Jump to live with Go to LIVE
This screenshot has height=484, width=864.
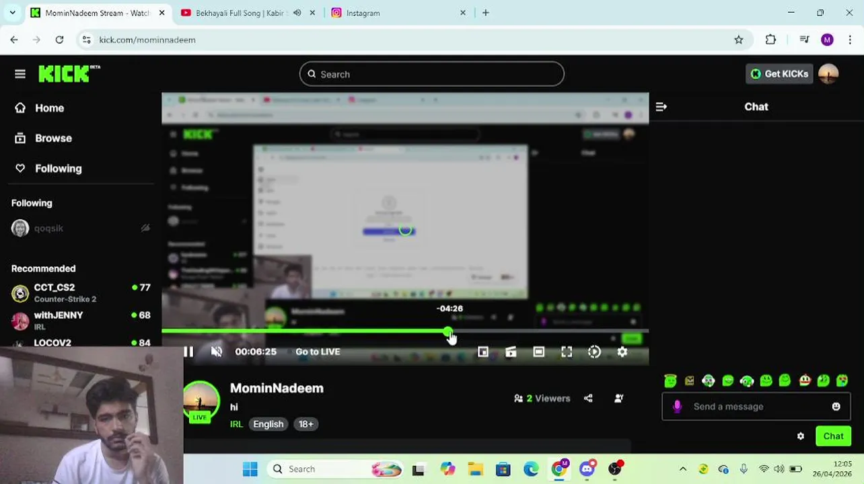[x=318, y=352]
